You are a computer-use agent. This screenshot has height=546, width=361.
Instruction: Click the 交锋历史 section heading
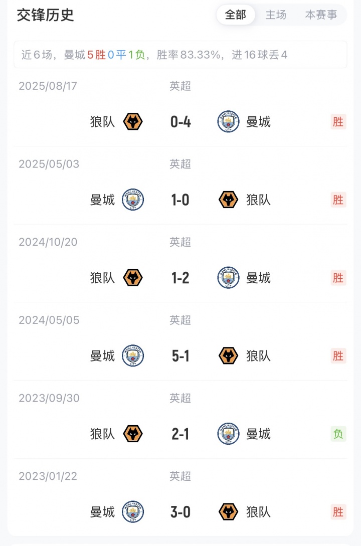pyautogui.click(x=46, y=15)
